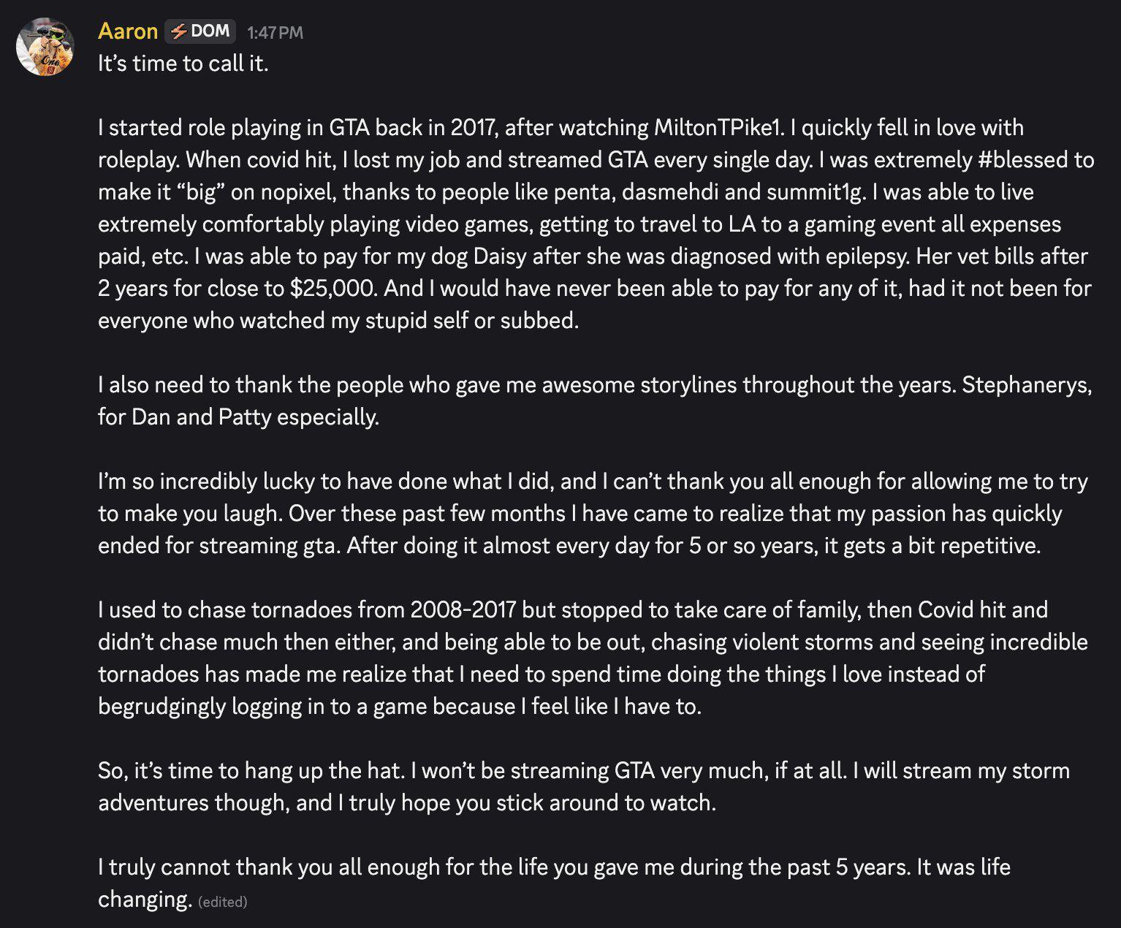Click the name Stephanerys in the message
Screen dimensions: 1121x928
[x=1026, y=384]
